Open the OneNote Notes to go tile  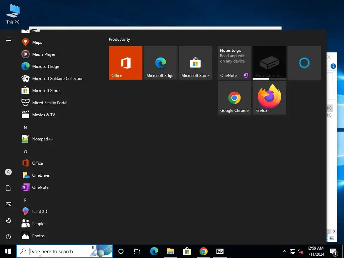234,63
